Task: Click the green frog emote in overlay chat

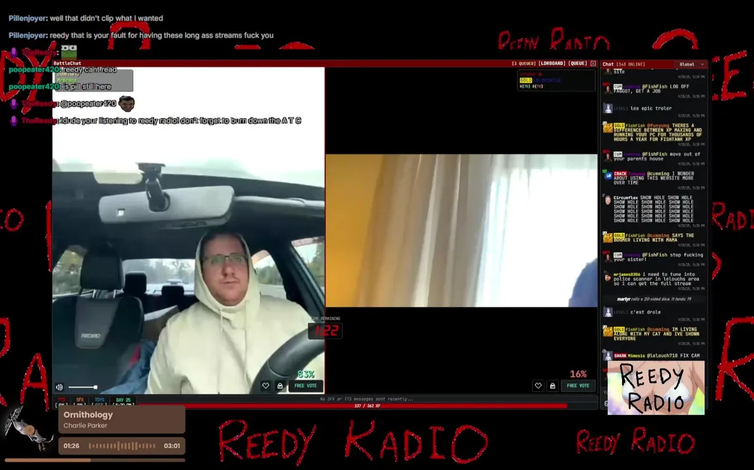Action: pos(69,52)
